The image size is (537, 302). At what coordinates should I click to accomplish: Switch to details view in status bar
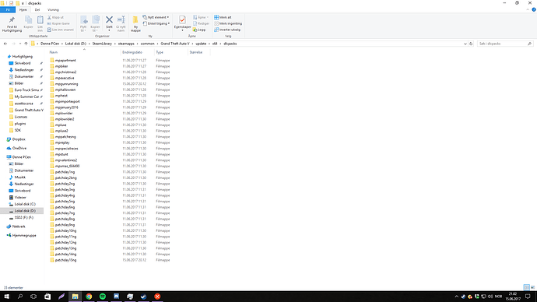pyautogui.click(x=527, y=287)
